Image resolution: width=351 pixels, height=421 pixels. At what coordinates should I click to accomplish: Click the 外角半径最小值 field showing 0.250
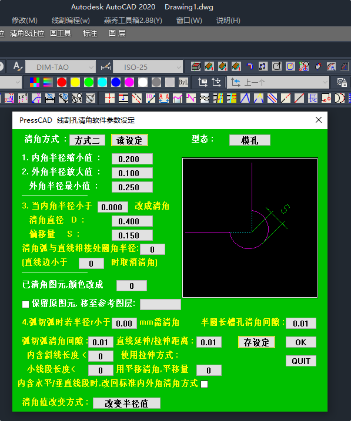tap(132, 187)
